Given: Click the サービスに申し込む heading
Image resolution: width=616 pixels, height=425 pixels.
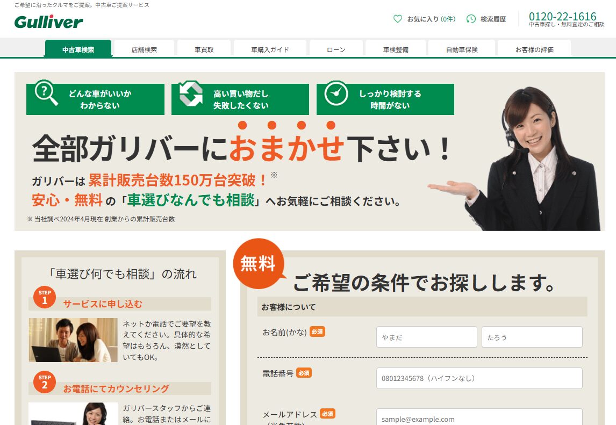Looking at the screenshot, I should pos(103,304).
